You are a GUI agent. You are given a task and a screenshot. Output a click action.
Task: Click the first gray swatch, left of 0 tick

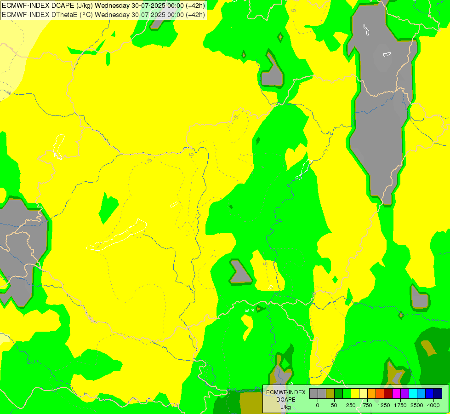[313, 394]
